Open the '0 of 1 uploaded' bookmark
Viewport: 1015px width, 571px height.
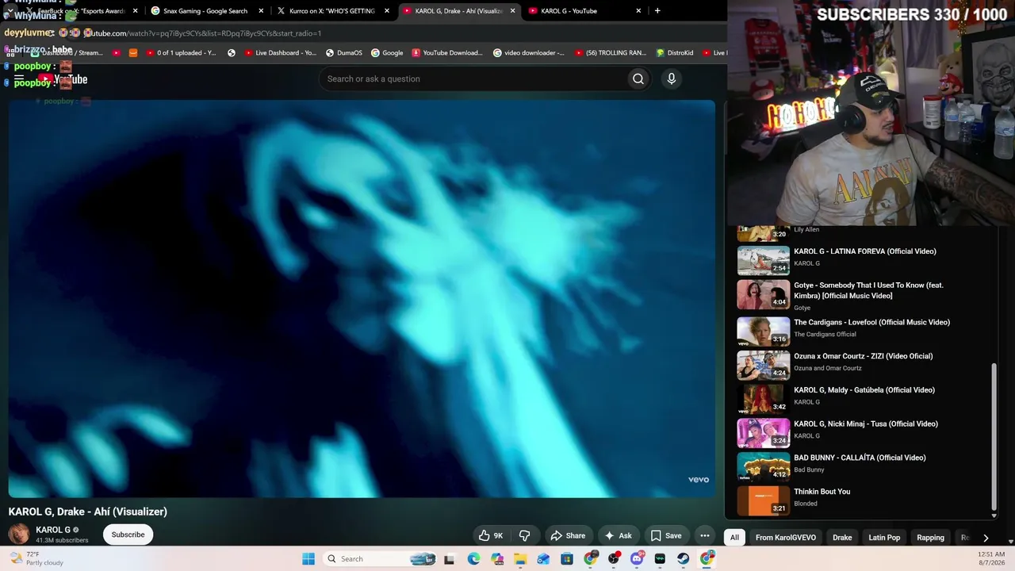pos(181,53)
